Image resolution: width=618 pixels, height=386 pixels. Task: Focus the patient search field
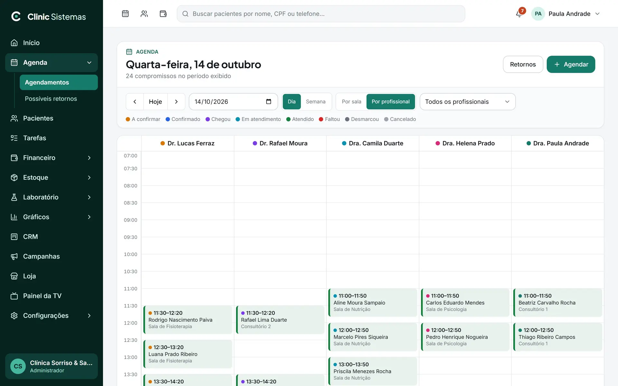(321, 14)
